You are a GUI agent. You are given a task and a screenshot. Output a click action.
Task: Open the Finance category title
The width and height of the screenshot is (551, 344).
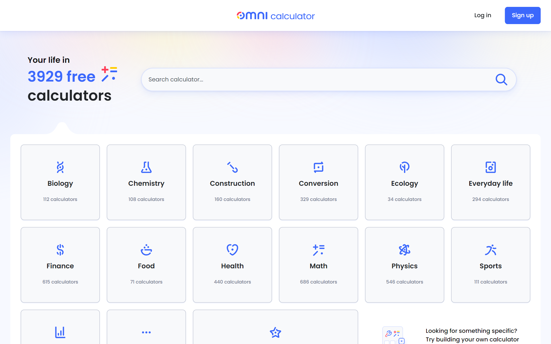60,266
